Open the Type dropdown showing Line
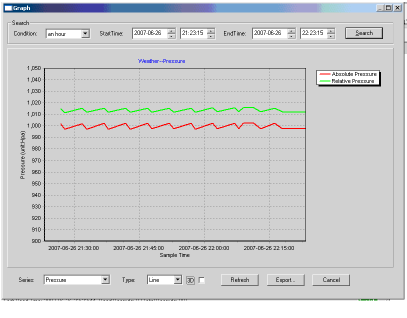Screen dimensions: 407x318 coord(178,280)
